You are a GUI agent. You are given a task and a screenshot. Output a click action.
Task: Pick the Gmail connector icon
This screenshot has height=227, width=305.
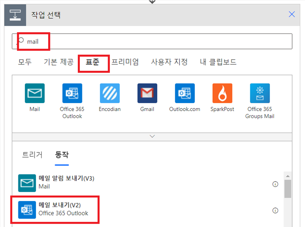[x=147, y=93]
